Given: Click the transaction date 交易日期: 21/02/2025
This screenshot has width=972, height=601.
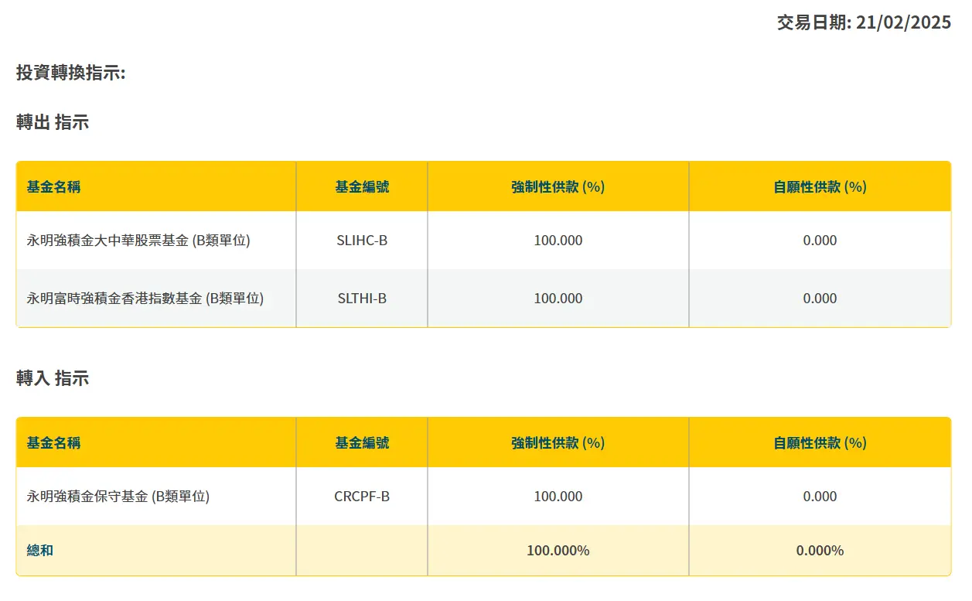Looking at the screenshot, I should pyautogui.click(x=864, y=22).
